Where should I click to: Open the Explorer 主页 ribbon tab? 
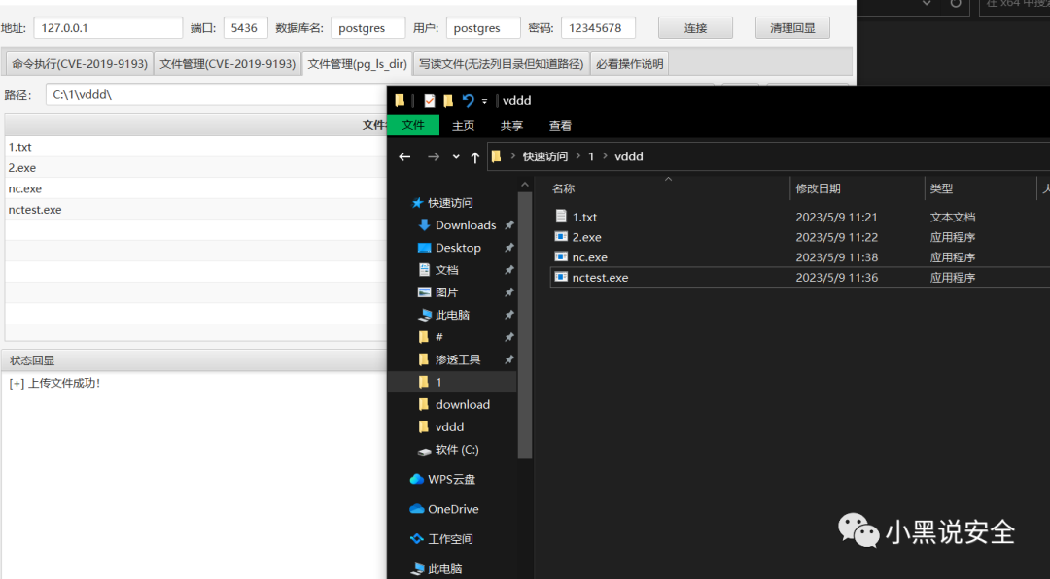point(463,126)
